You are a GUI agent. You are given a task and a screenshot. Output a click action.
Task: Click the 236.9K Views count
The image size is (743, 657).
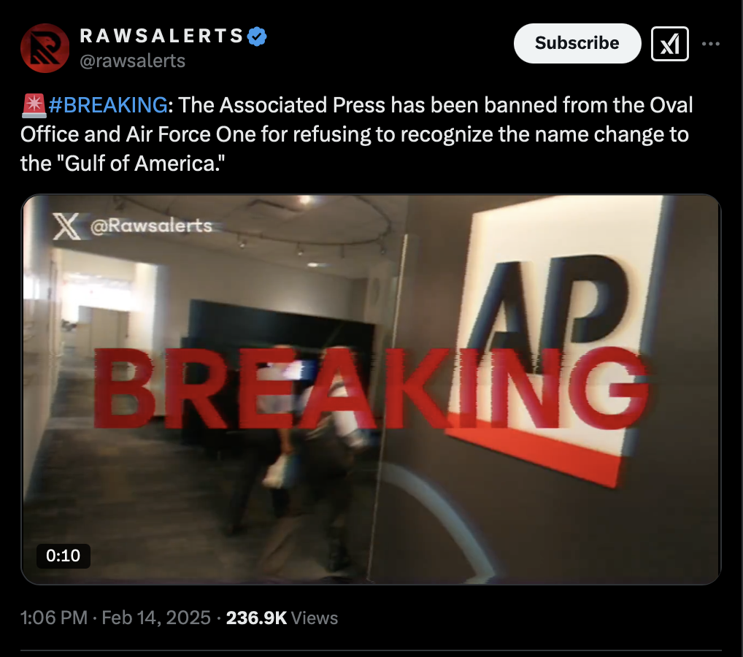tap(282, 618)
